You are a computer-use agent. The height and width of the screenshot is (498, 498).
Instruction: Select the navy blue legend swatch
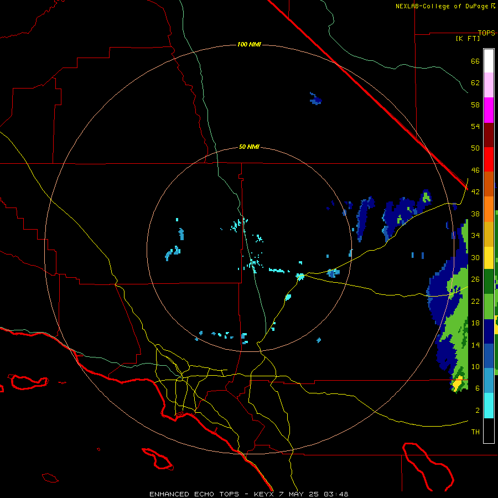tap(489, 331)
